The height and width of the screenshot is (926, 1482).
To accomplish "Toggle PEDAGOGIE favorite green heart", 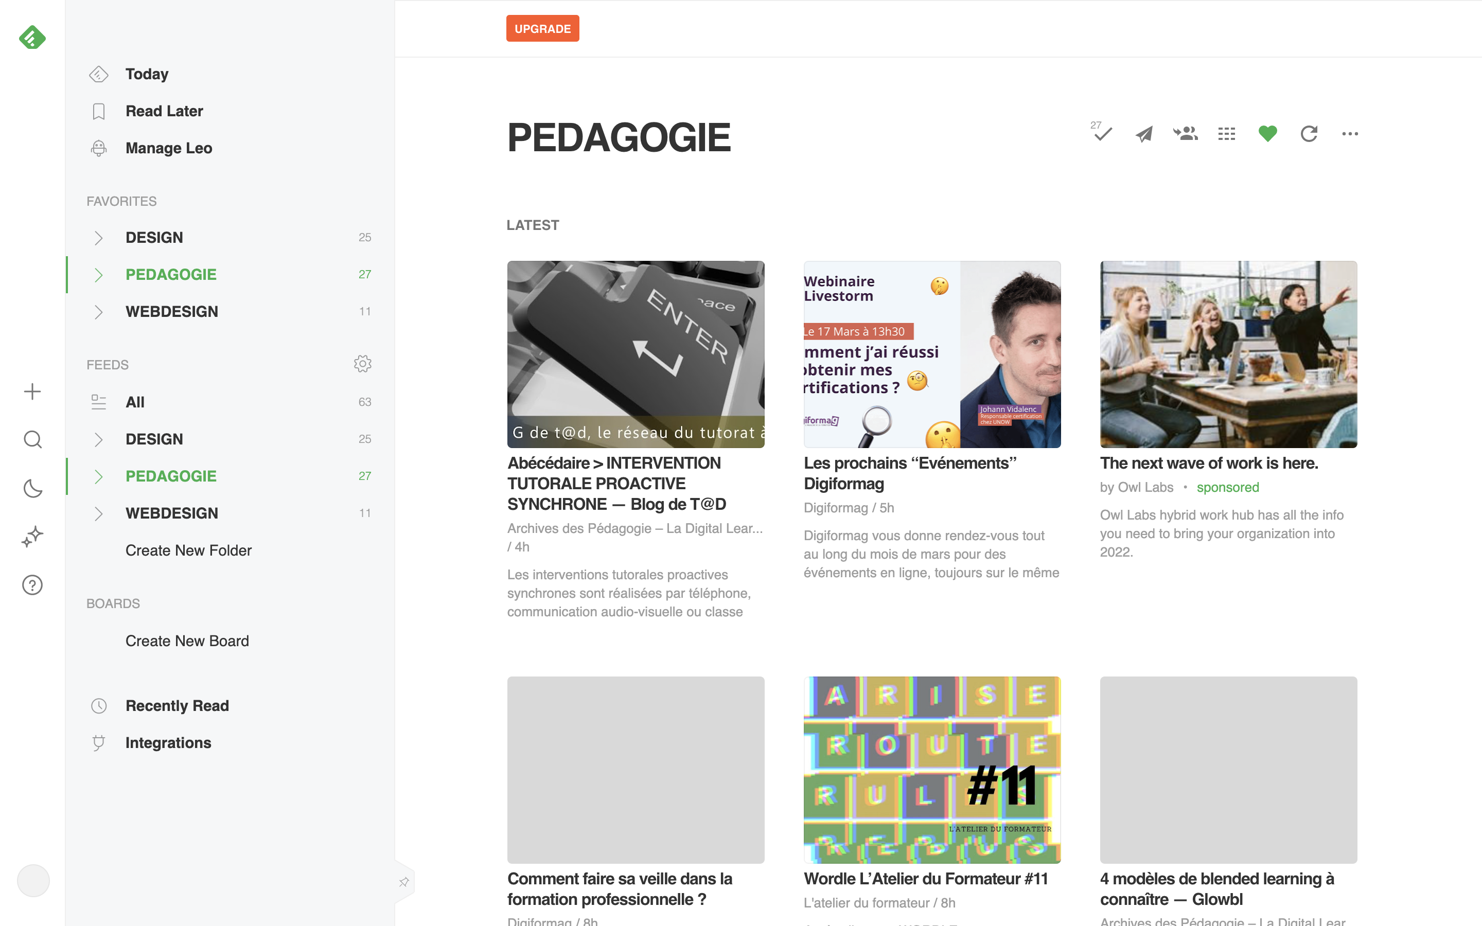I will 1267,134.
